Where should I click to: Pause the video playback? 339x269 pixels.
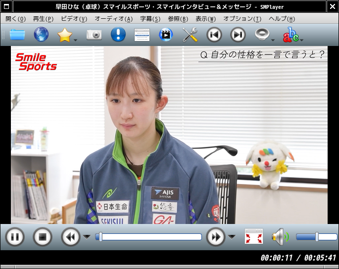pyautogui.click(x=15, y=237)
